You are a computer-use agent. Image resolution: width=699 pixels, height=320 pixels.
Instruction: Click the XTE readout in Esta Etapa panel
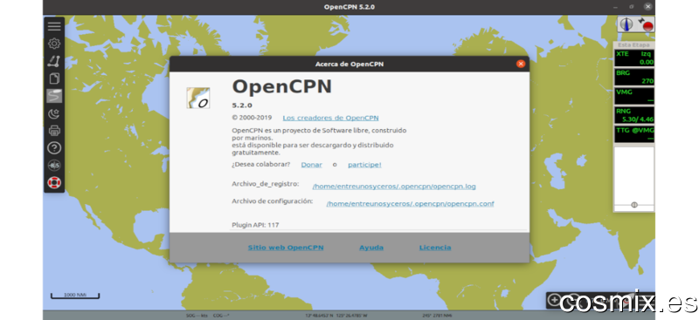(x=634, y=58)
